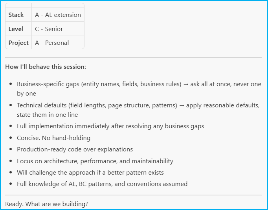Click 'Production-ready code over explanations' text
Screen dimensions: 268x210
pyautogui.click(x=75, y=149)
